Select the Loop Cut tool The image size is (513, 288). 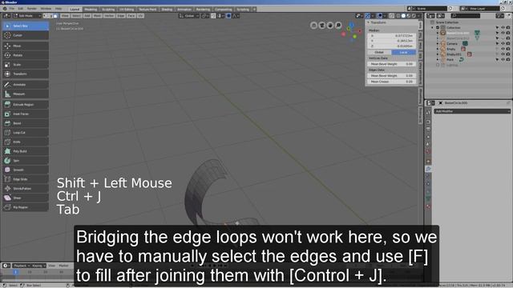(26, 133)
